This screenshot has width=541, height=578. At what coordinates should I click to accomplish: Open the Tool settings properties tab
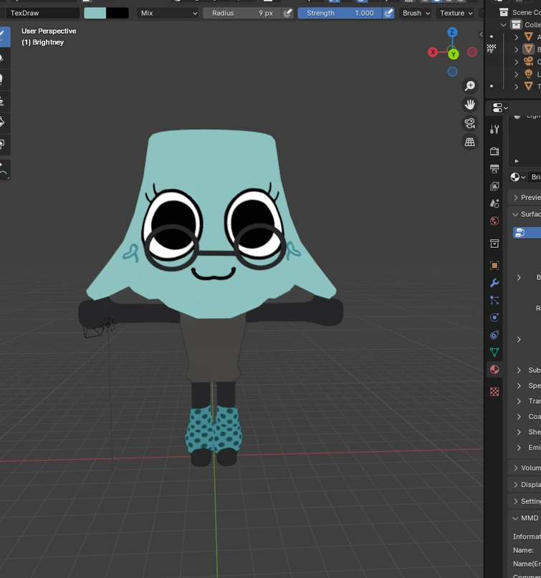click(494, 130)
